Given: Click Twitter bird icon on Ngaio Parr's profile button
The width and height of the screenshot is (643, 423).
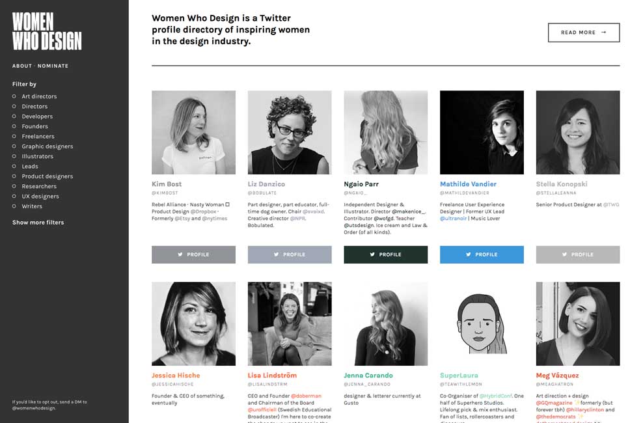Looking at the screenshot, I should (372, 254).
